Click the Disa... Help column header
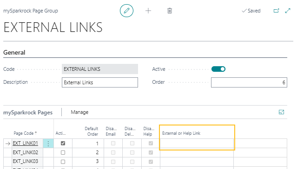 149,131
